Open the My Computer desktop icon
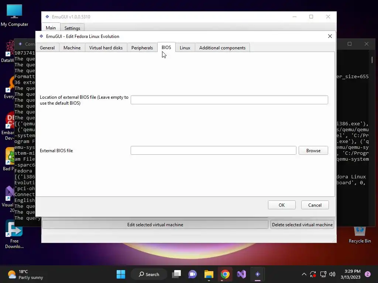Screen dimensions: 378x283 [14, 15]
